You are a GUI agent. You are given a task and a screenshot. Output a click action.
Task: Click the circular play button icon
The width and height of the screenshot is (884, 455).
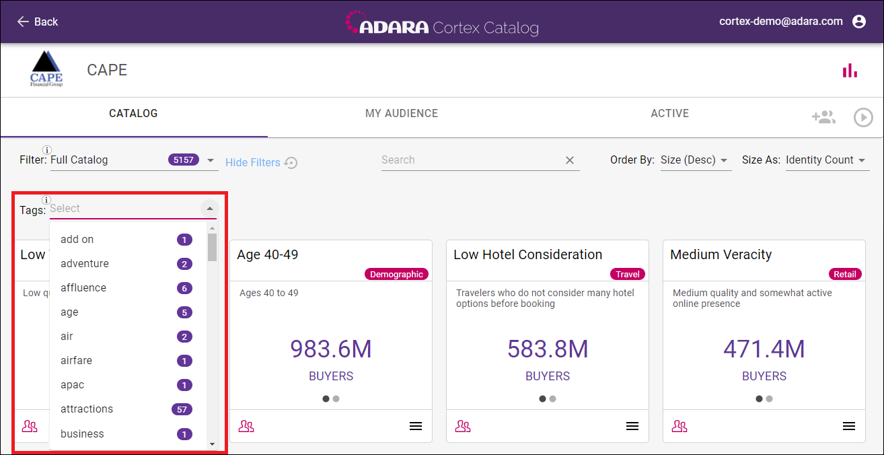pyautogui.click(x=863, y=117)
